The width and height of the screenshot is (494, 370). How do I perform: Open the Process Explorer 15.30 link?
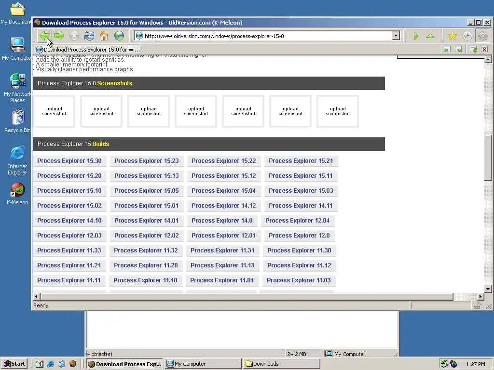[x=69, y=161]
